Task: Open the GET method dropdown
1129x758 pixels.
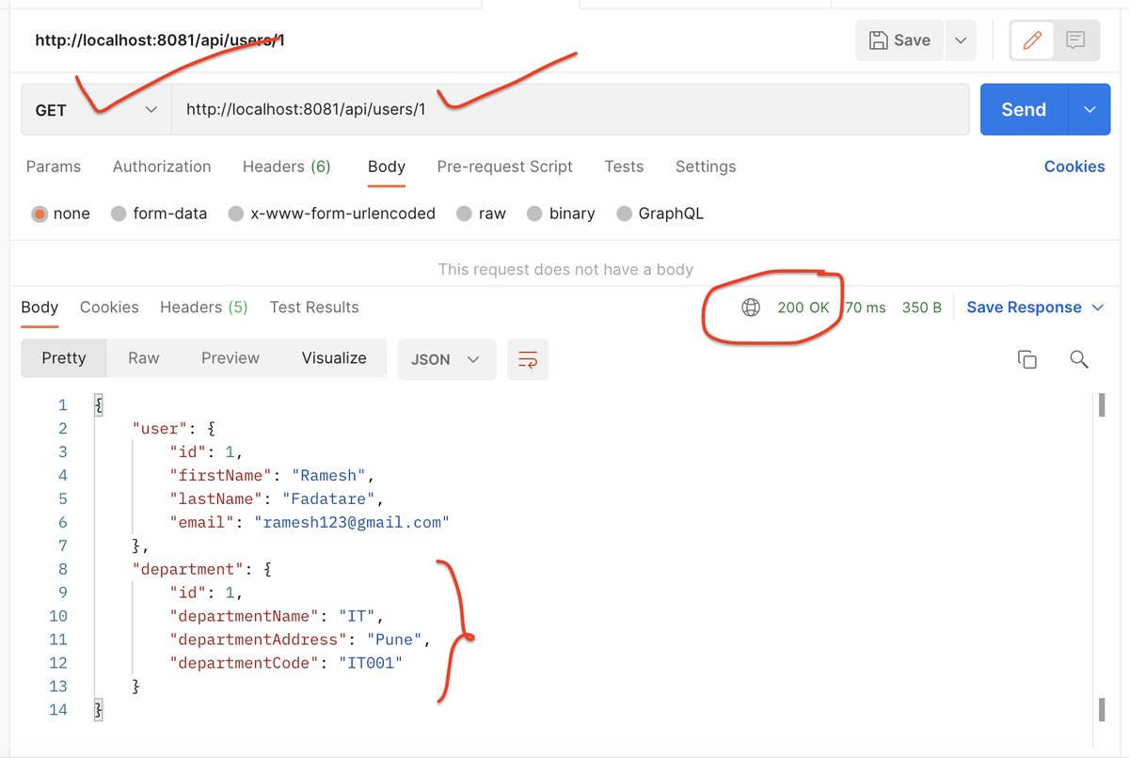Action: [x=94, y=109]
